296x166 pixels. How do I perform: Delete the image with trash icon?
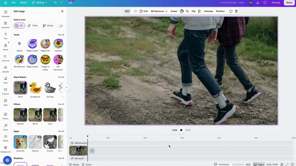click(236, 11)
